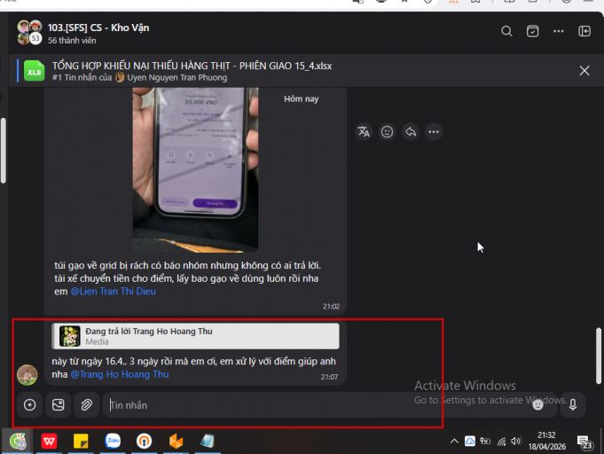Open the clock showing 21:32 18/04/2026
The width and height of the screenshot is (604, 454).
[546, 441]
